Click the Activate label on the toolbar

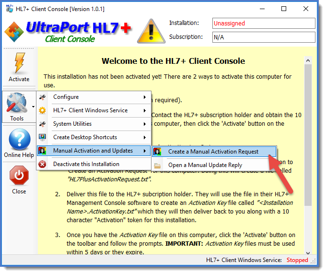point(19,79)
